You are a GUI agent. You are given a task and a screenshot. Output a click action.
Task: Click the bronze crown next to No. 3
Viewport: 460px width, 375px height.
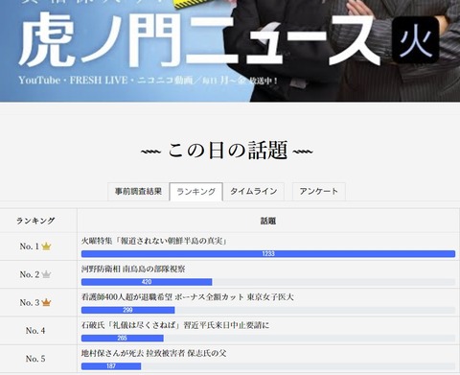pyautogui.click(x=46, y=302)
